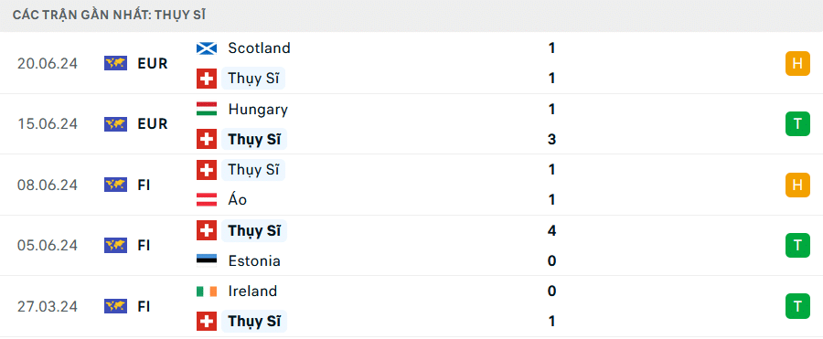Open the Ireland team link
This screenshot has width=823, height=339.
click(x=252, y=291)
